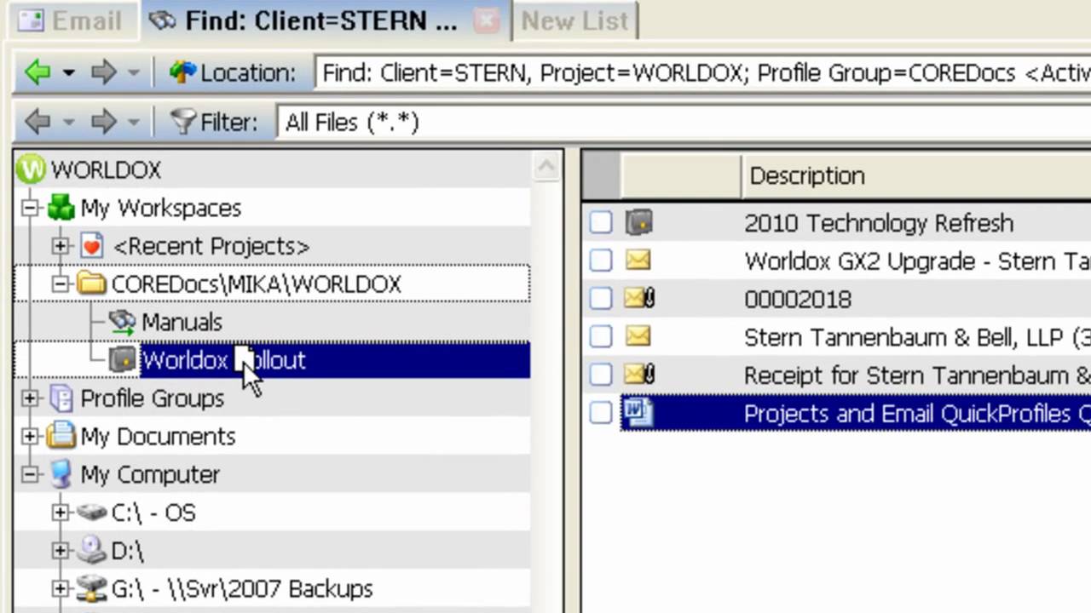
Task: Expand the My Documents node
Action: tap(31, 437)
